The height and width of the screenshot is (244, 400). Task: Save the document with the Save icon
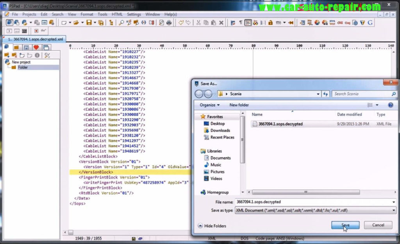(89, 22)
